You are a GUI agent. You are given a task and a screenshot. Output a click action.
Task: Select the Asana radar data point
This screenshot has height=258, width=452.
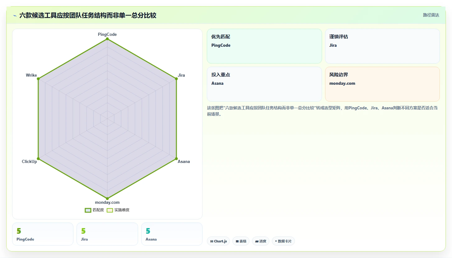pos(176,159)
